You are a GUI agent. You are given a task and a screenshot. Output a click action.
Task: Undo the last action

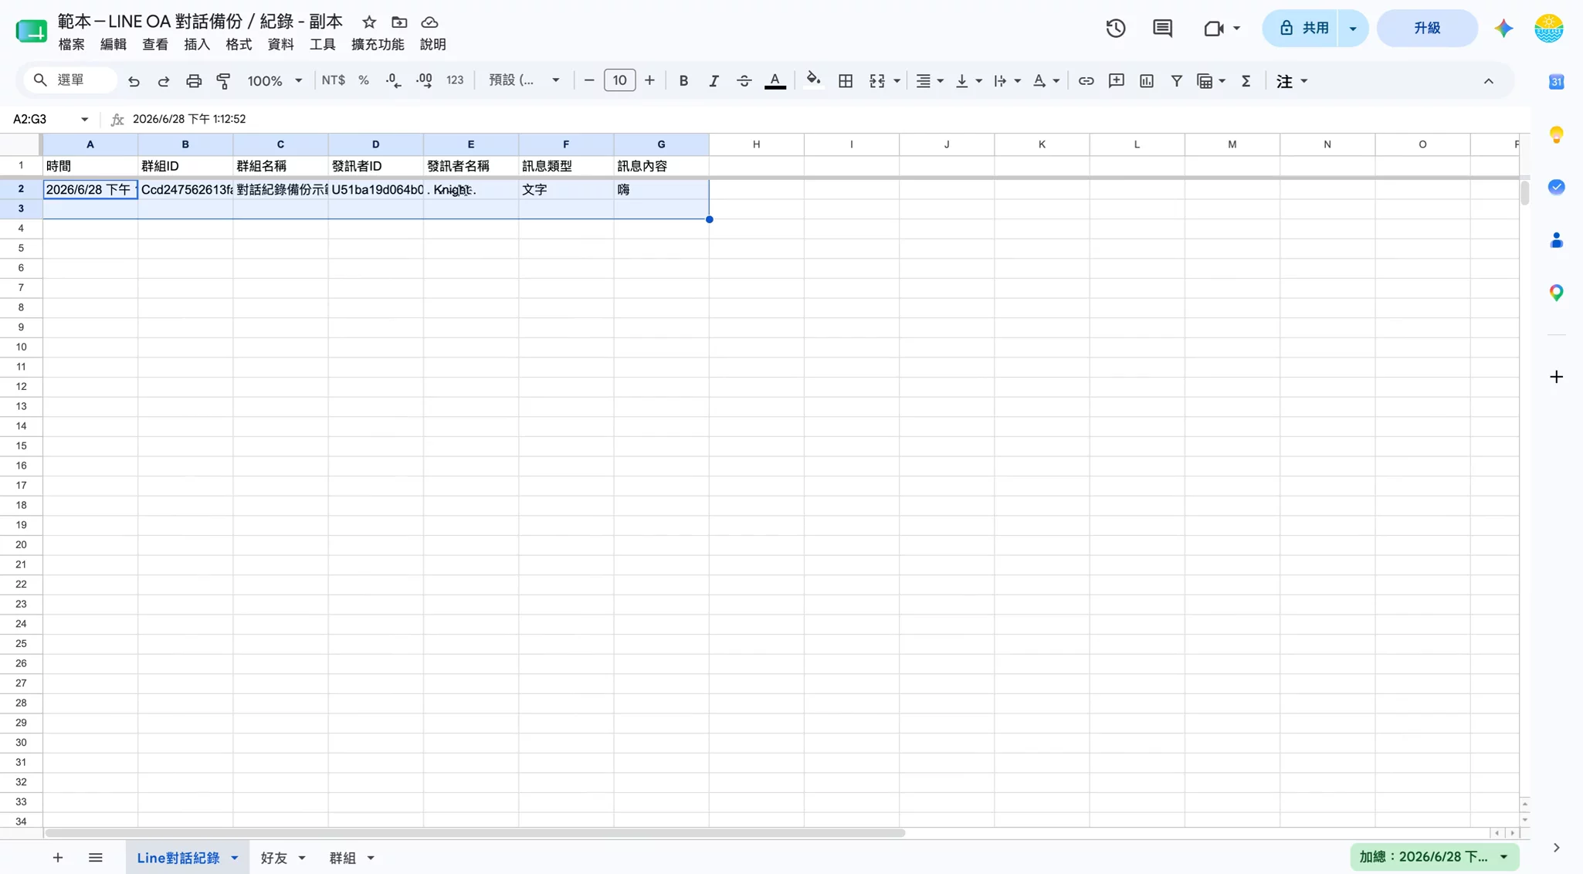(134, 81)
